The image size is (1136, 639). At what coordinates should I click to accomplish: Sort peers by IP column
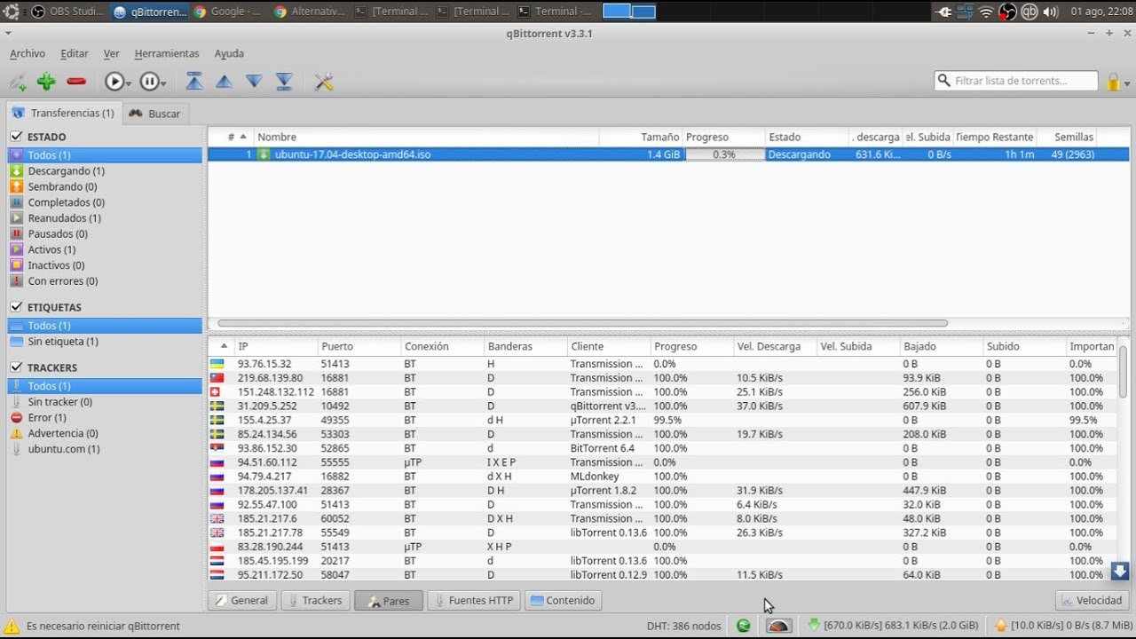[275, 346]
